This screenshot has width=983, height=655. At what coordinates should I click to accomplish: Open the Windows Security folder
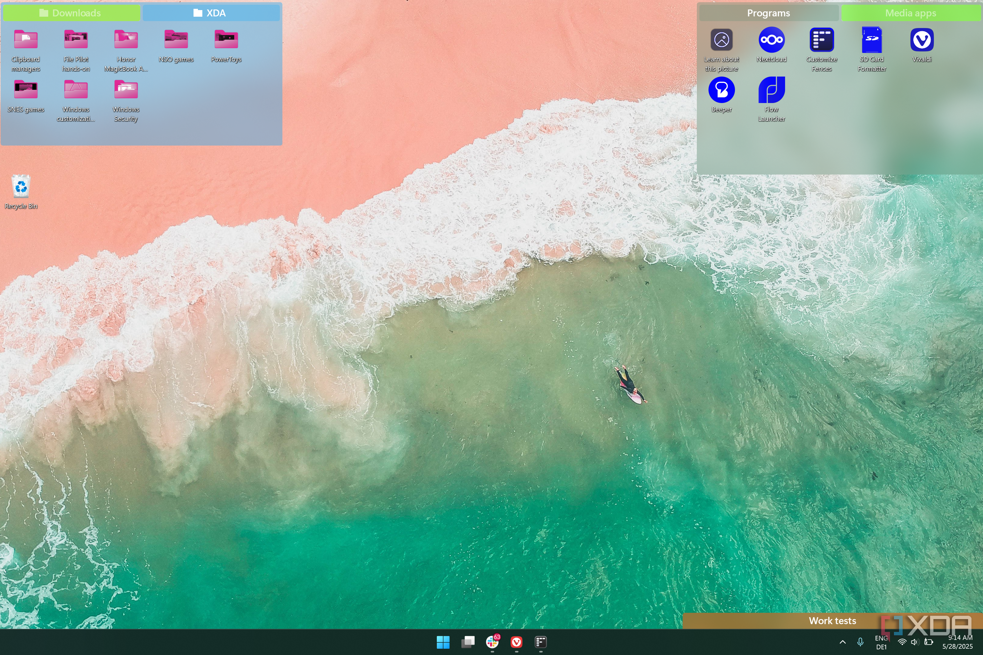point(126,100)
